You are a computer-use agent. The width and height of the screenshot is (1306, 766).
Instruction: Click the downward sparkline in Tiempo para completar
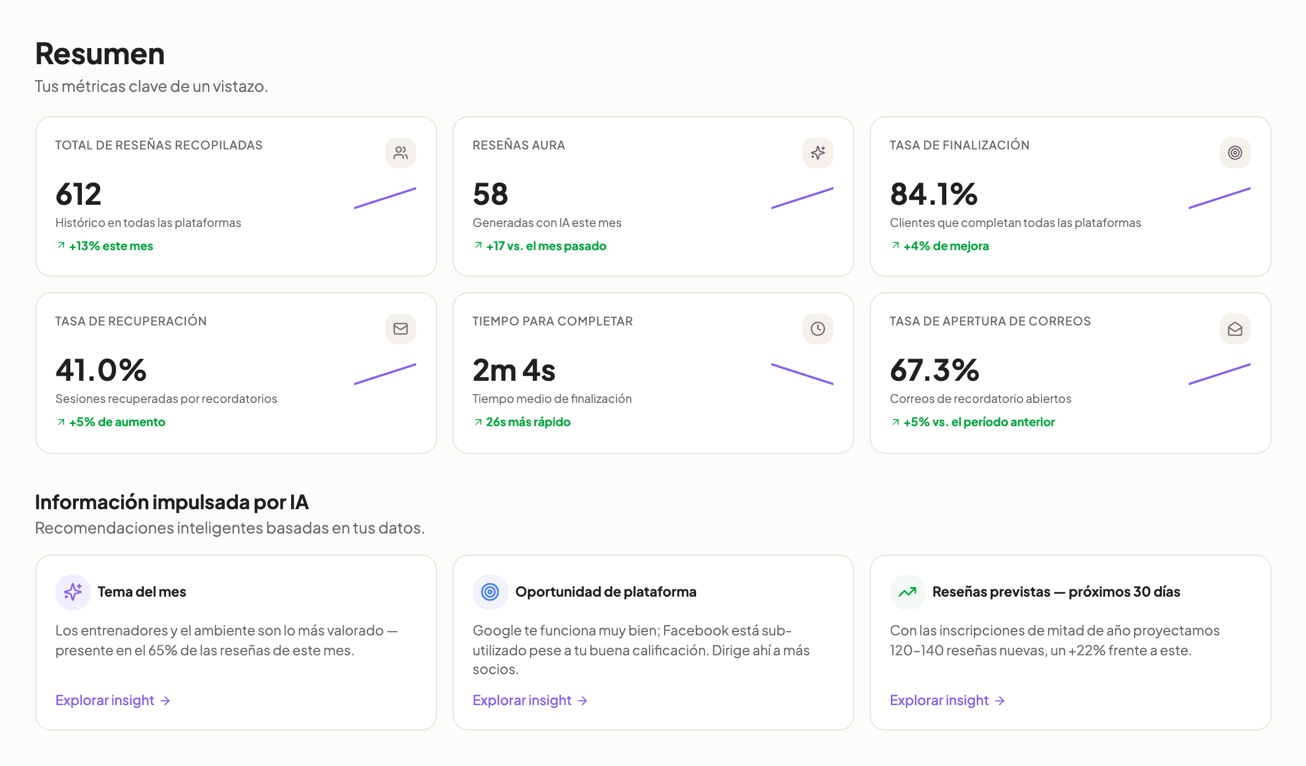[x=802, y=374]
